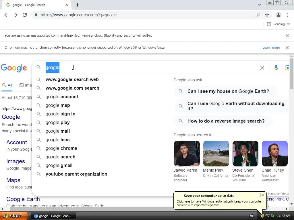Screen dimensions: 294x220
Task: Open tab search chevron at top right
Action: [x=260, y=5]
